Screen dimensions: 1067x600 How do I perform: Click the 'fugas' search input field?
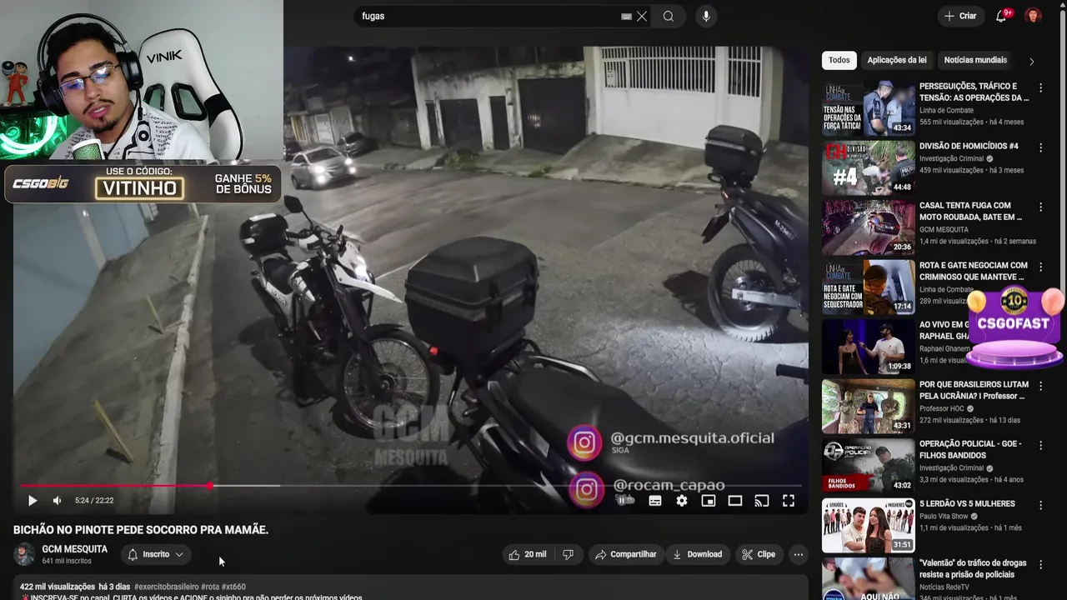pyautogui.click(x=488, y=16)
